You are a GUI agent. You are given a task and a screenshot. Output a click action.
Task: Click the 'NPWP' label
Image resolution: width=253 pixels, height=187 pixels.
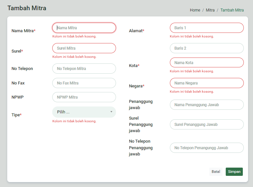18,97
